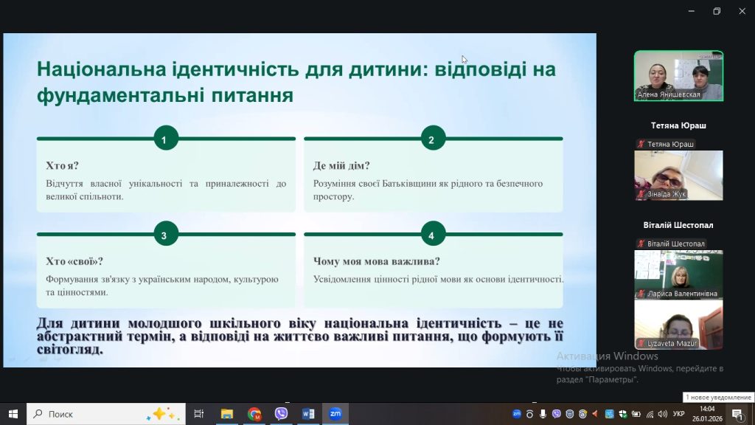
Task: Open Viber from the taskbar
Action: tap(281, 414)
